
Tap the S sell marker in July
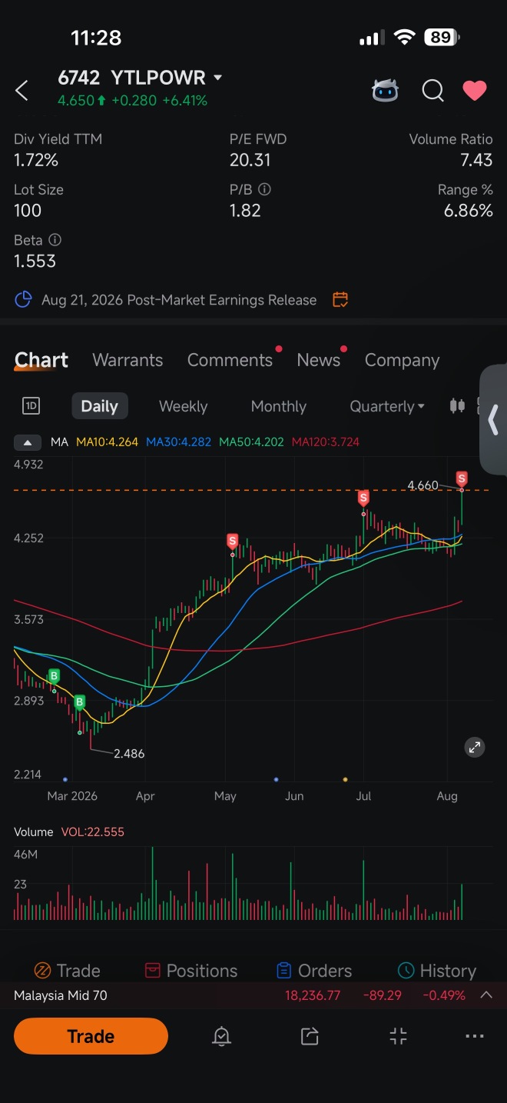363,498
